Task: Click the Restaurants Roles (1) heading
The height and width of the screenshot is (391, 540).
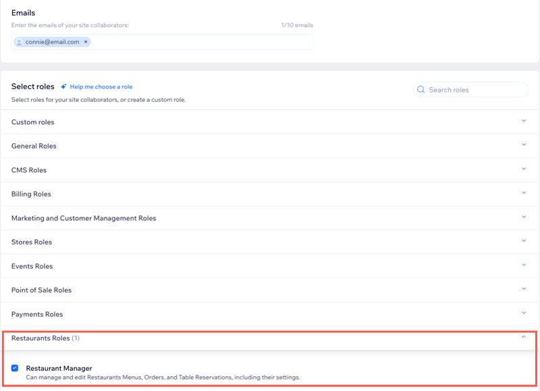Action: point(45,338)
